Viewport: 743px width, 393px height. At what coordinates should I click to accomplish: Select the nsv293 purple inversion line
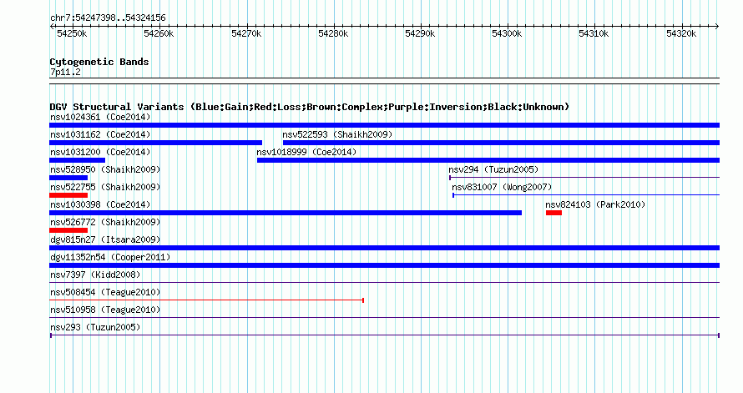[x=384, y=335]
